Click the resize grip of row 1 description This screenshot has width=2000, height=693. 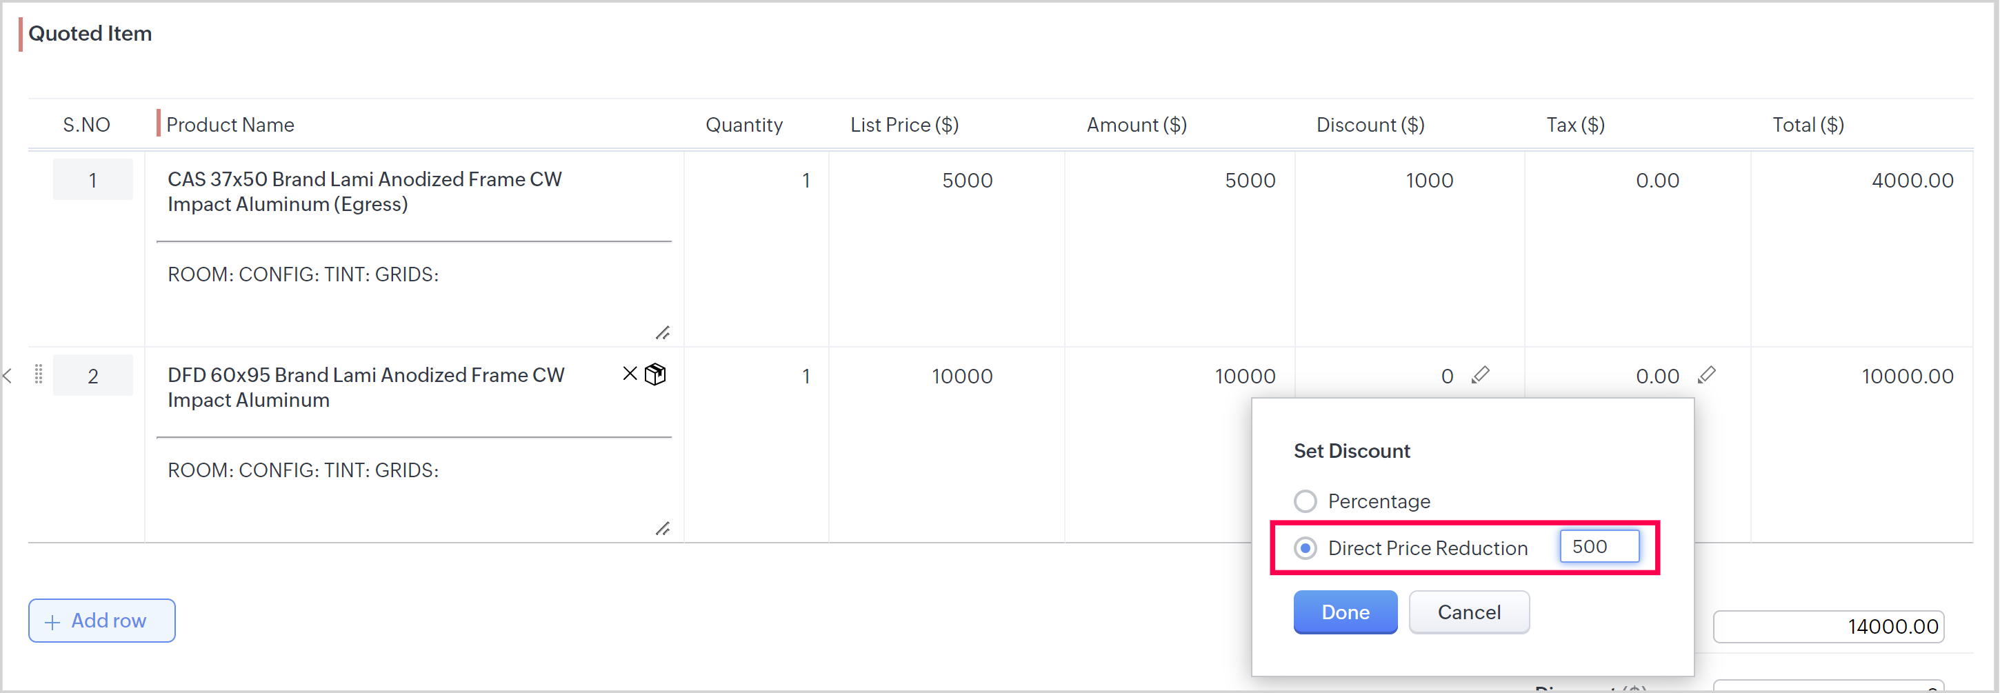662,333
